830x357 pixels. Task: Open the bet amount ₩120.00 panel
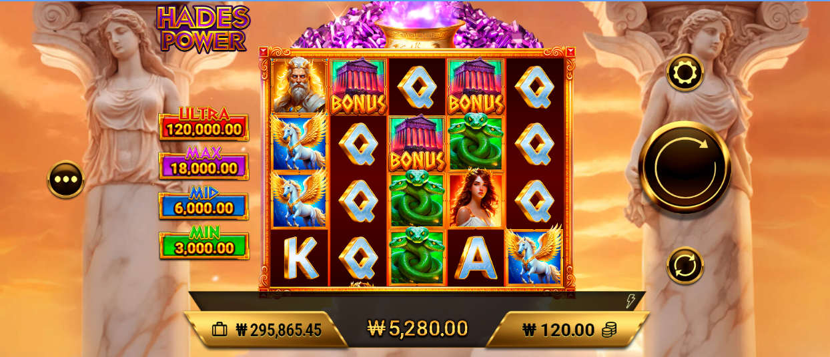pos(568,330)
